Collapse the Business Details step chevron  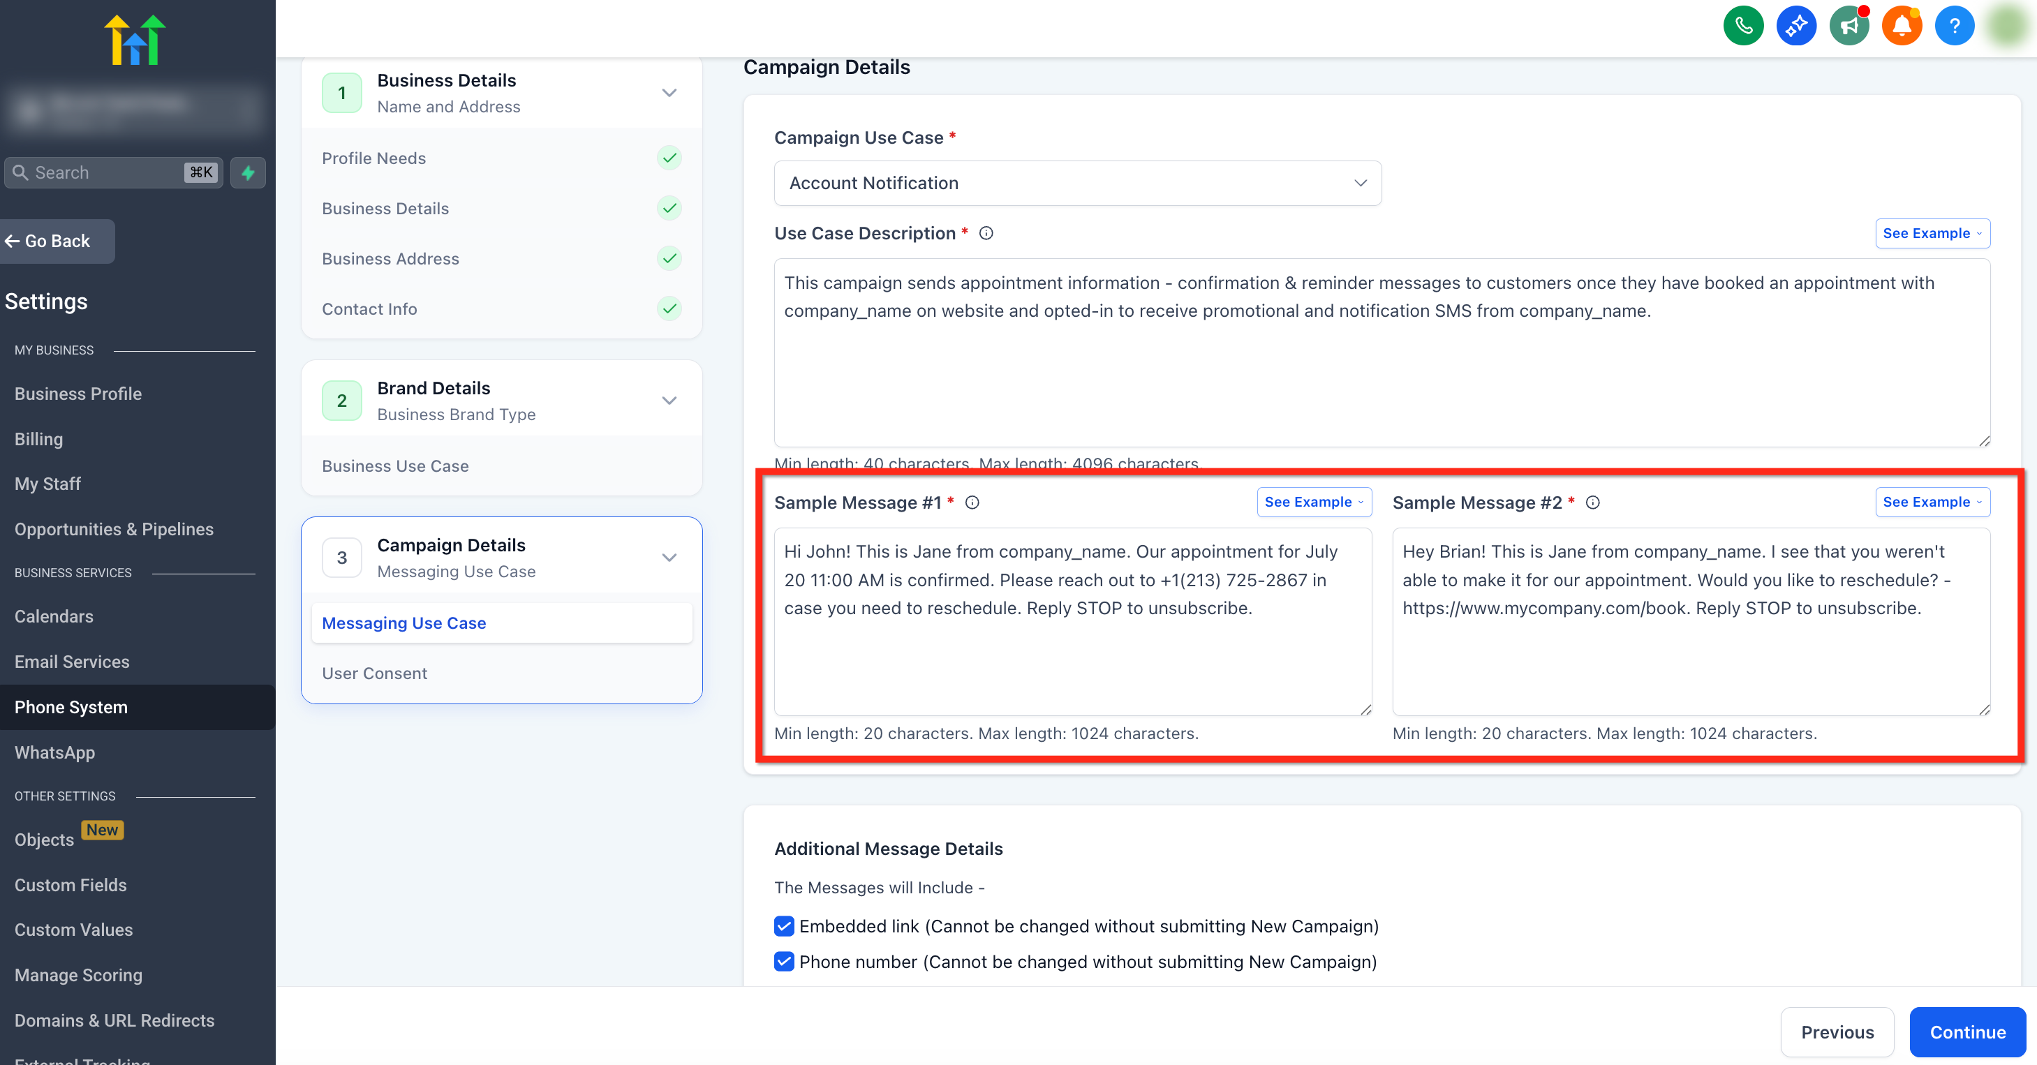point(669,94)
